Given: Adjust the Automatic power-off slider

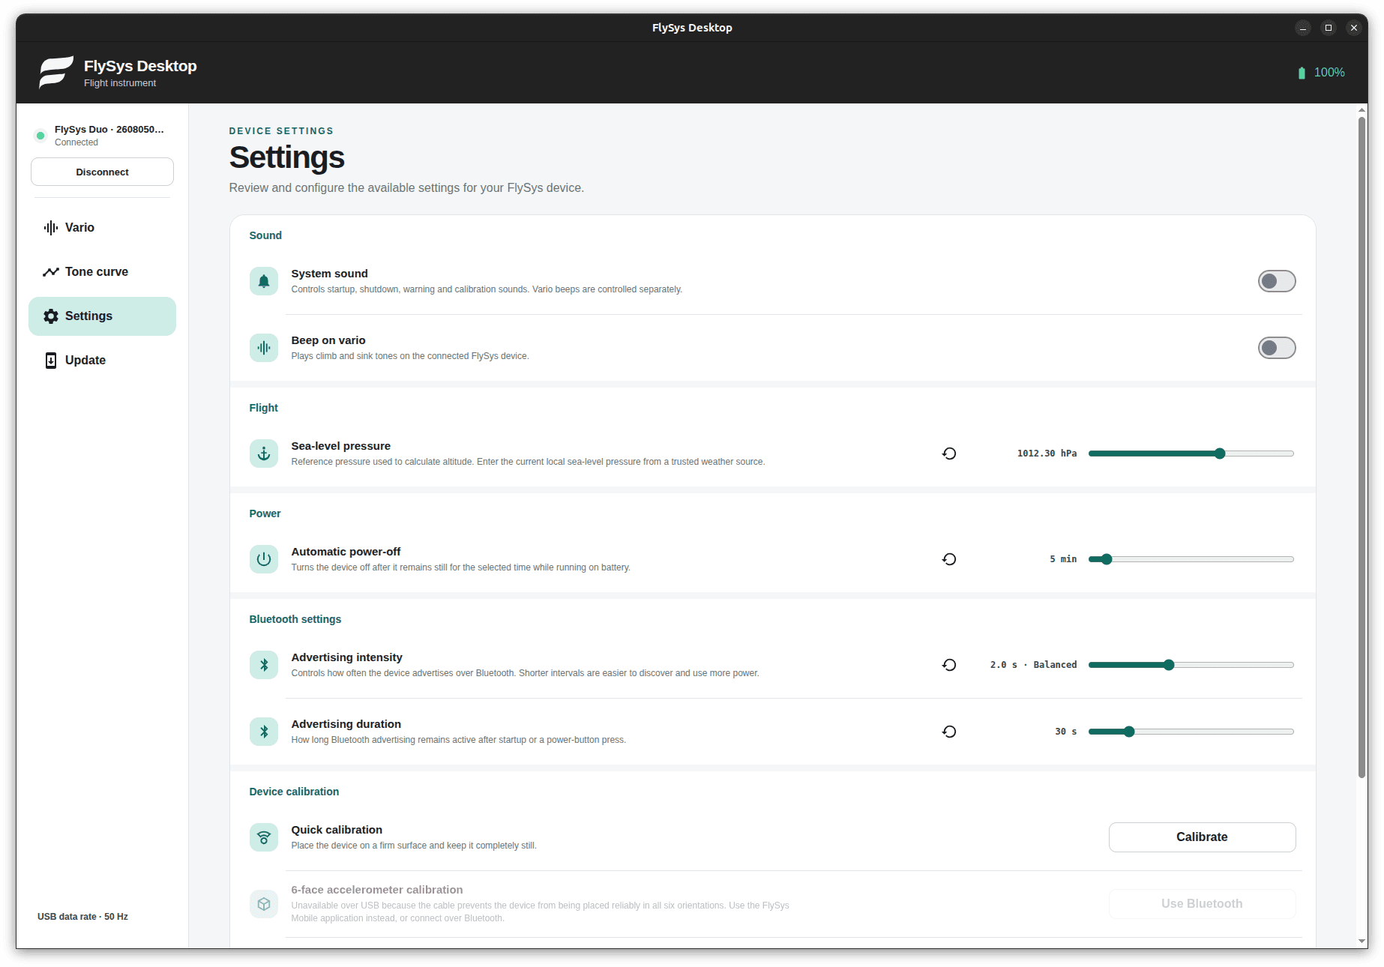Looking at the screenshot, I should pyautogui.click(x=1191, y=559).
